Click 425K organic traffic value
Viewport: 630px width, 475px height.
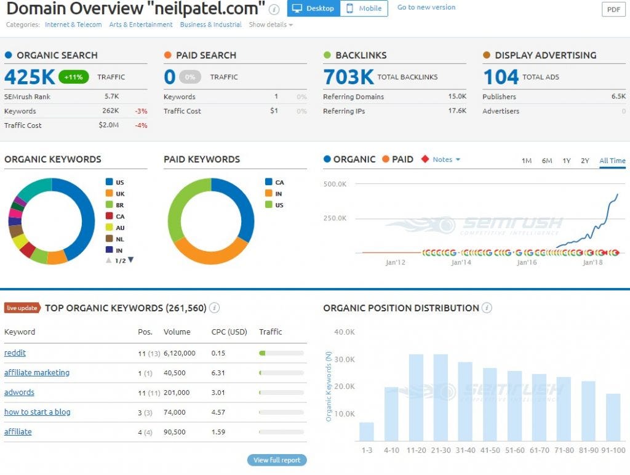coord(30,77)
